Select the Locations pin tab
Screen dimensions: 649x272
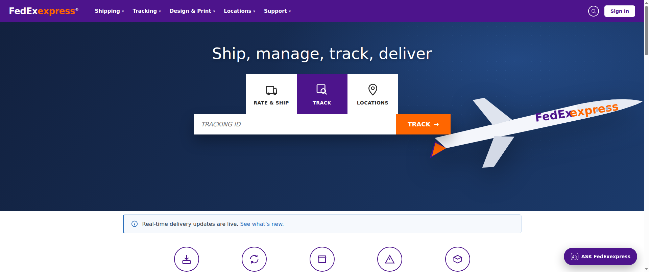click(x=373, y=94)
